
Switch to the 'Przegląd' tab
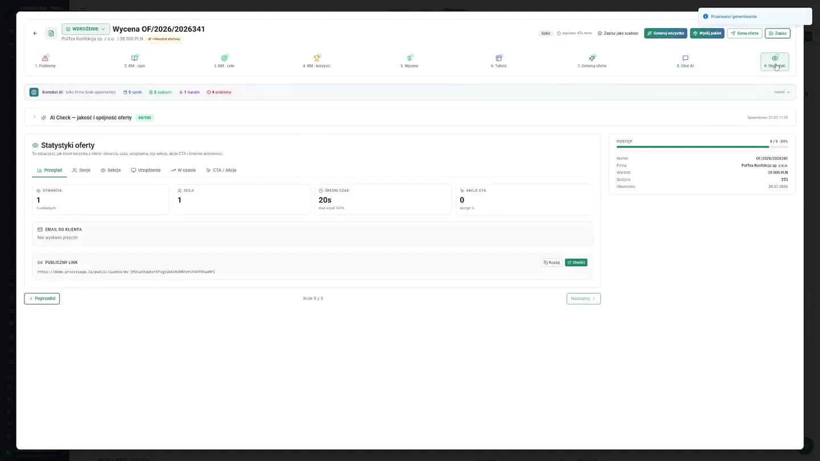tap(50, 170)
